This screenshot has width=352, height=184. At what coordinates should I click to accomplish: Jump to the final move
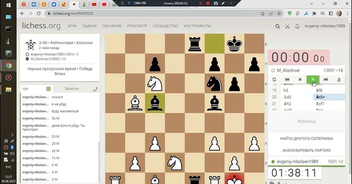tap(326, 79)
